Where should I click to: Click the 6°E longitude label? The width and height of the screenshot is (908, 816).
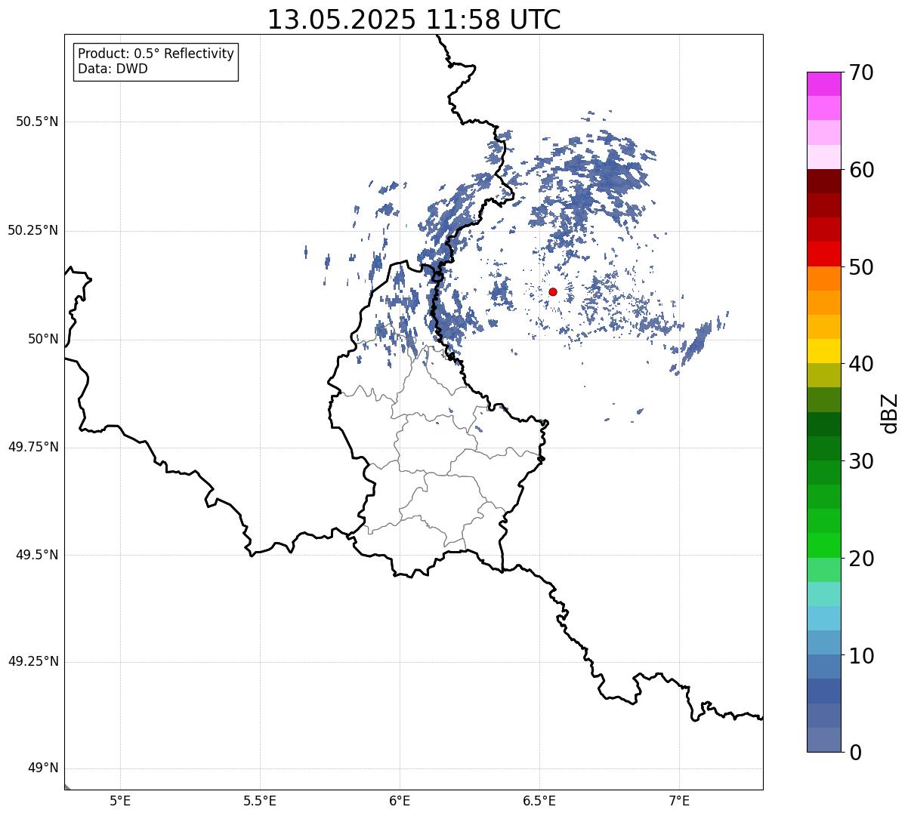tap(400, 800)
